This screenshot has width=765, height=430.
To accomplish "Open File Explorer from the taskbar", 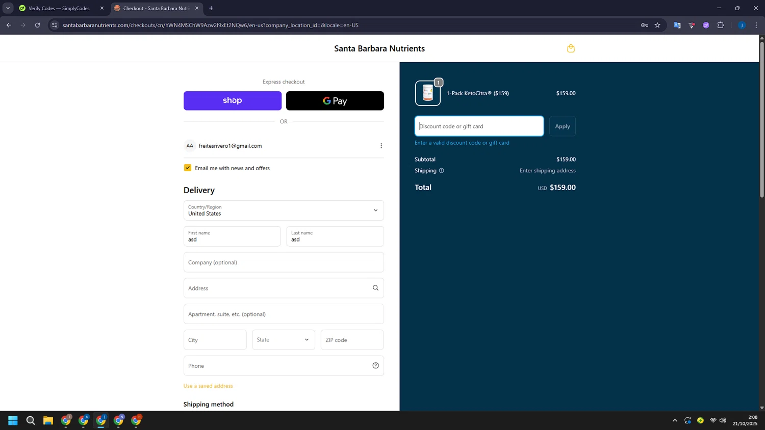I will click(48, 420).
